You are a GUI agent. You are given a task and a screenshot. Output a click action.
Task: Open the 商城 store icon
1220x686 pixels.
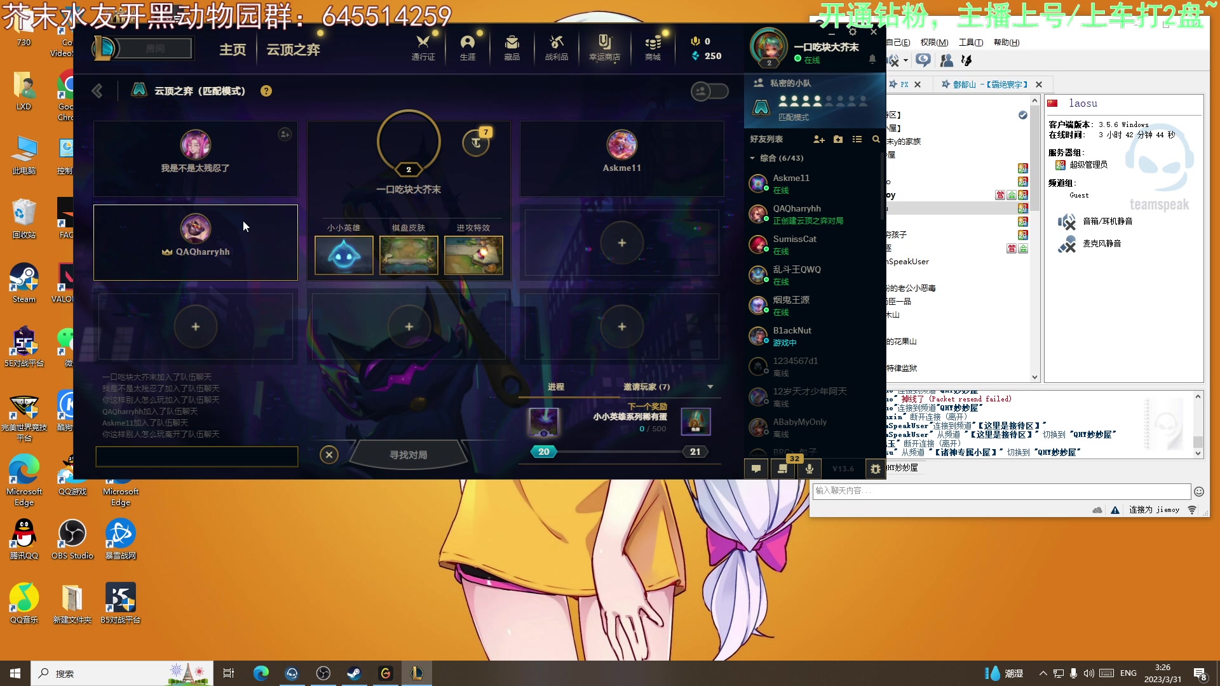[653, 48]
